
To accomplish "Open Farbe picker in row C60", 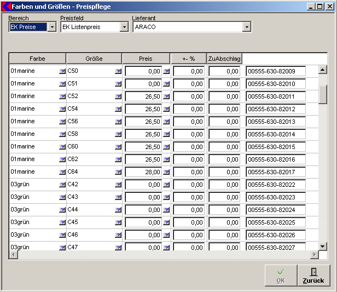I will pos(62,147).
